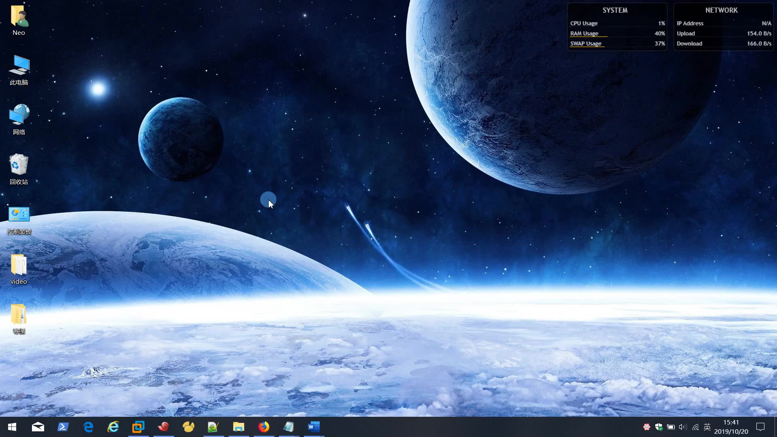Viewport: 777px width, 437px height.
Task: Open the volume control in tray
Action: [x=683, y=427]
